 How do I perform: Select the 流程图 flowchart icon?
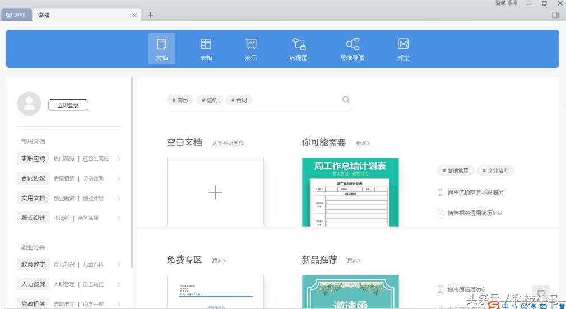point(298,48)
